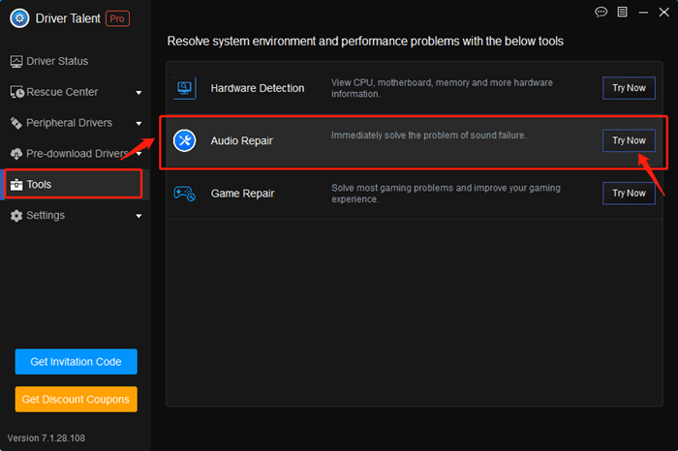Close the Driver Talent window

(664, 12)
